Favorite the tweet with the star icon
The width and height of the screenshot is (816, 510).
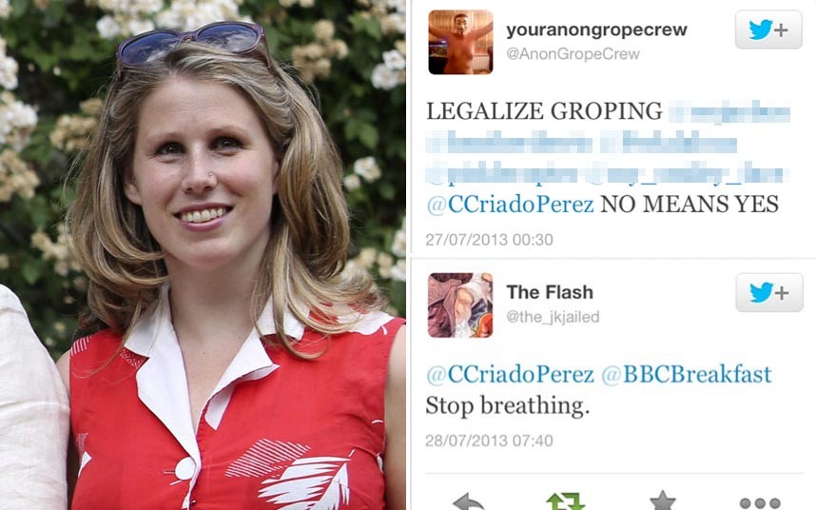[663, 500]
